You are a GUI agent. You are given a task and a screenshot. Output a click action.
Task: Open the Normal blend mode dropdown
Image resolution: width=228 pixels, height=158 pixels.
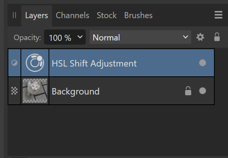[x=140, y=37]
